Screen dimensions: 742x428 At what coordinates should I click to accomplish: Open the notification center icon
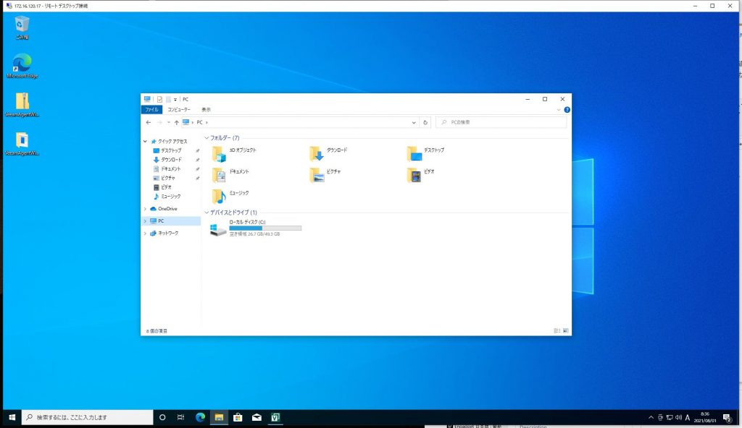point(728,417)
